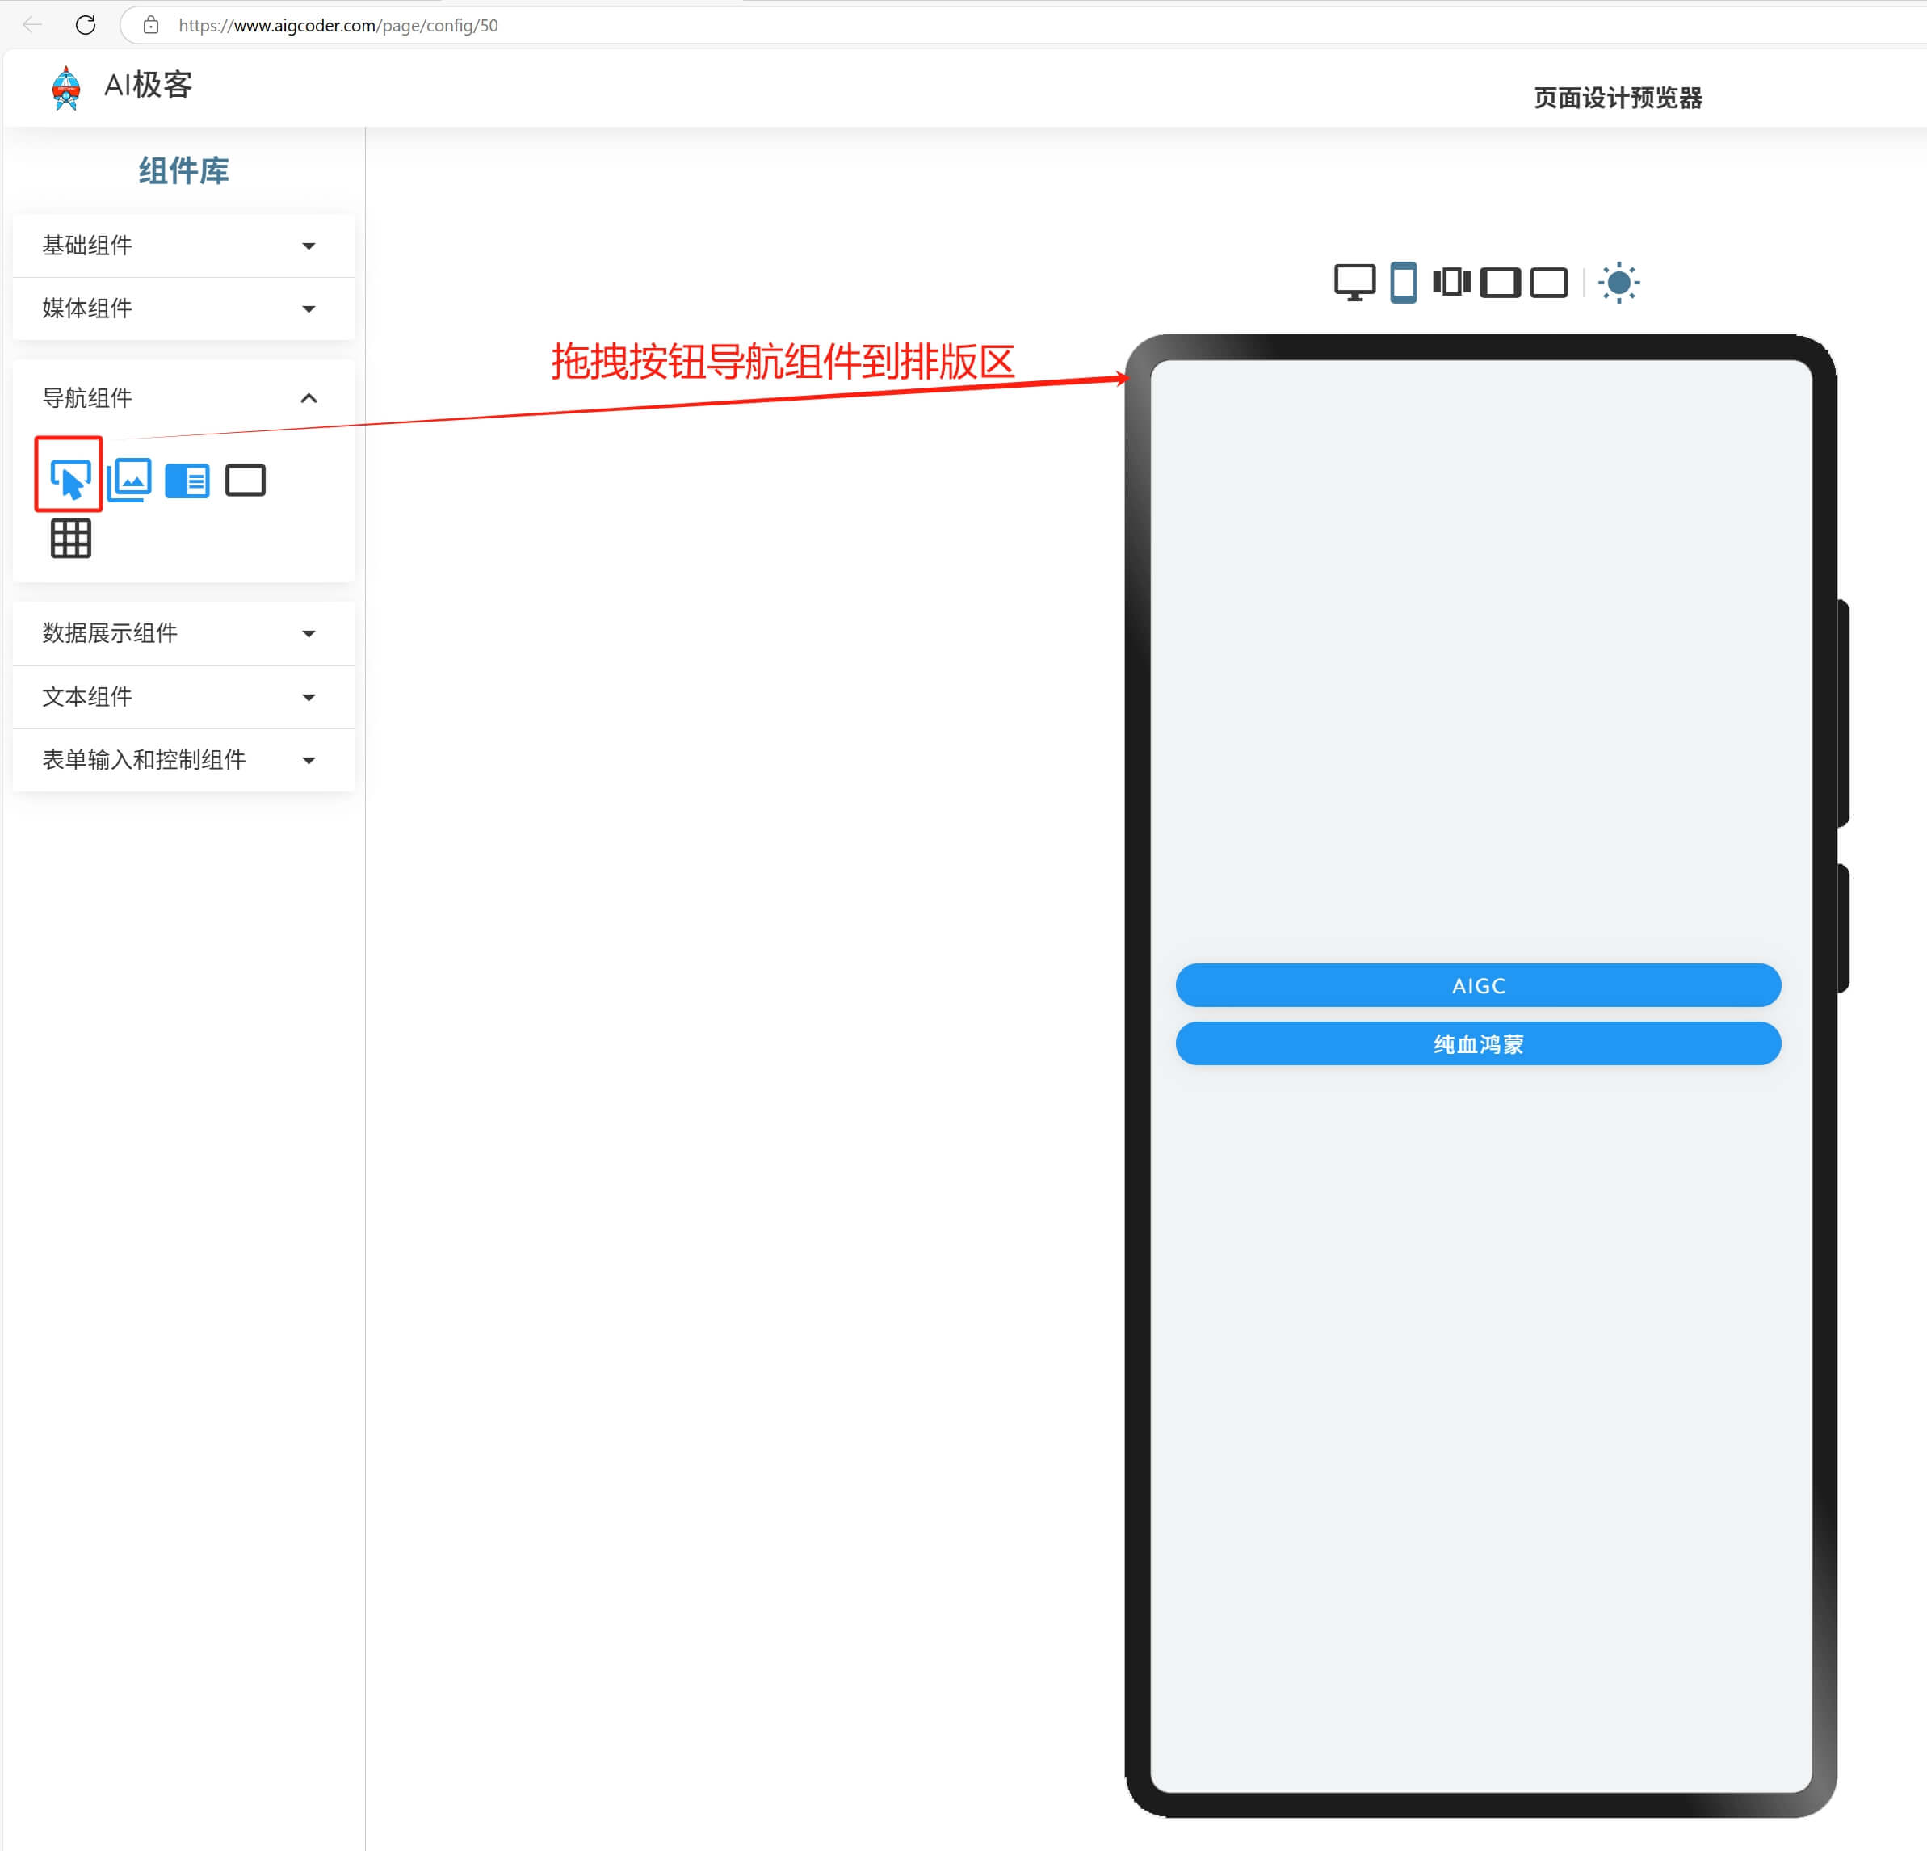Screen dimensions: 1927x1851
Task: Select the grid navigation component icon
Action: pyautogui.click(x=71, y=539)
